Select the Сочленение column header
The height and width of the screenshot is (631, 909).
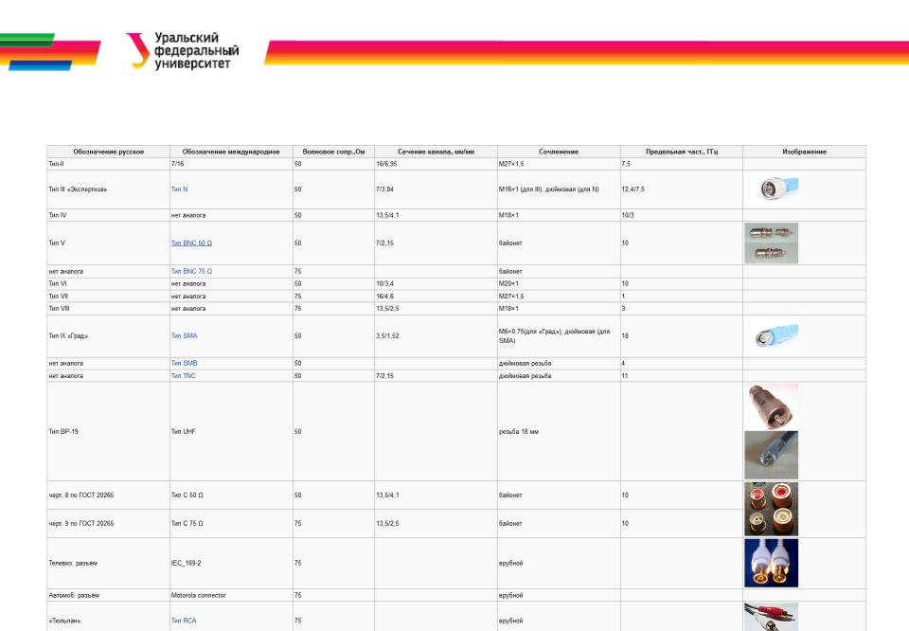(559, 152)
